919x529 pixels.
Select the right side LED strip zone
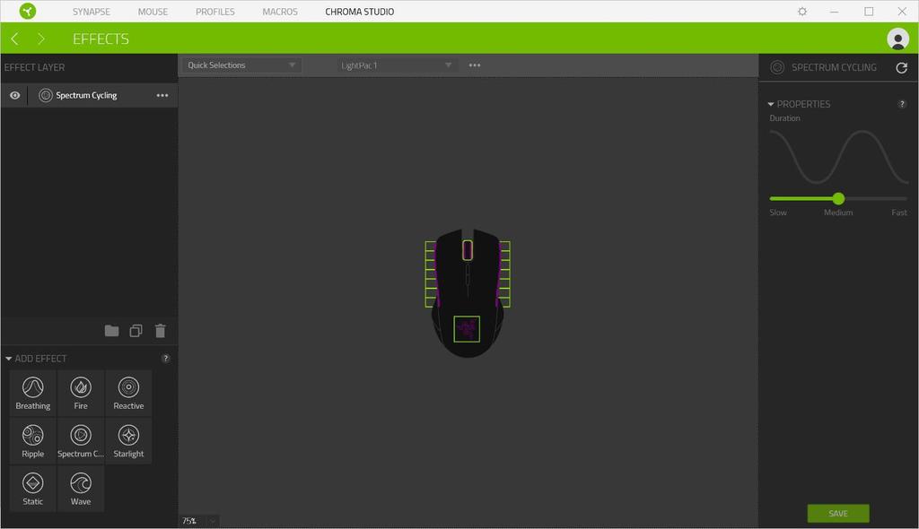504,274
